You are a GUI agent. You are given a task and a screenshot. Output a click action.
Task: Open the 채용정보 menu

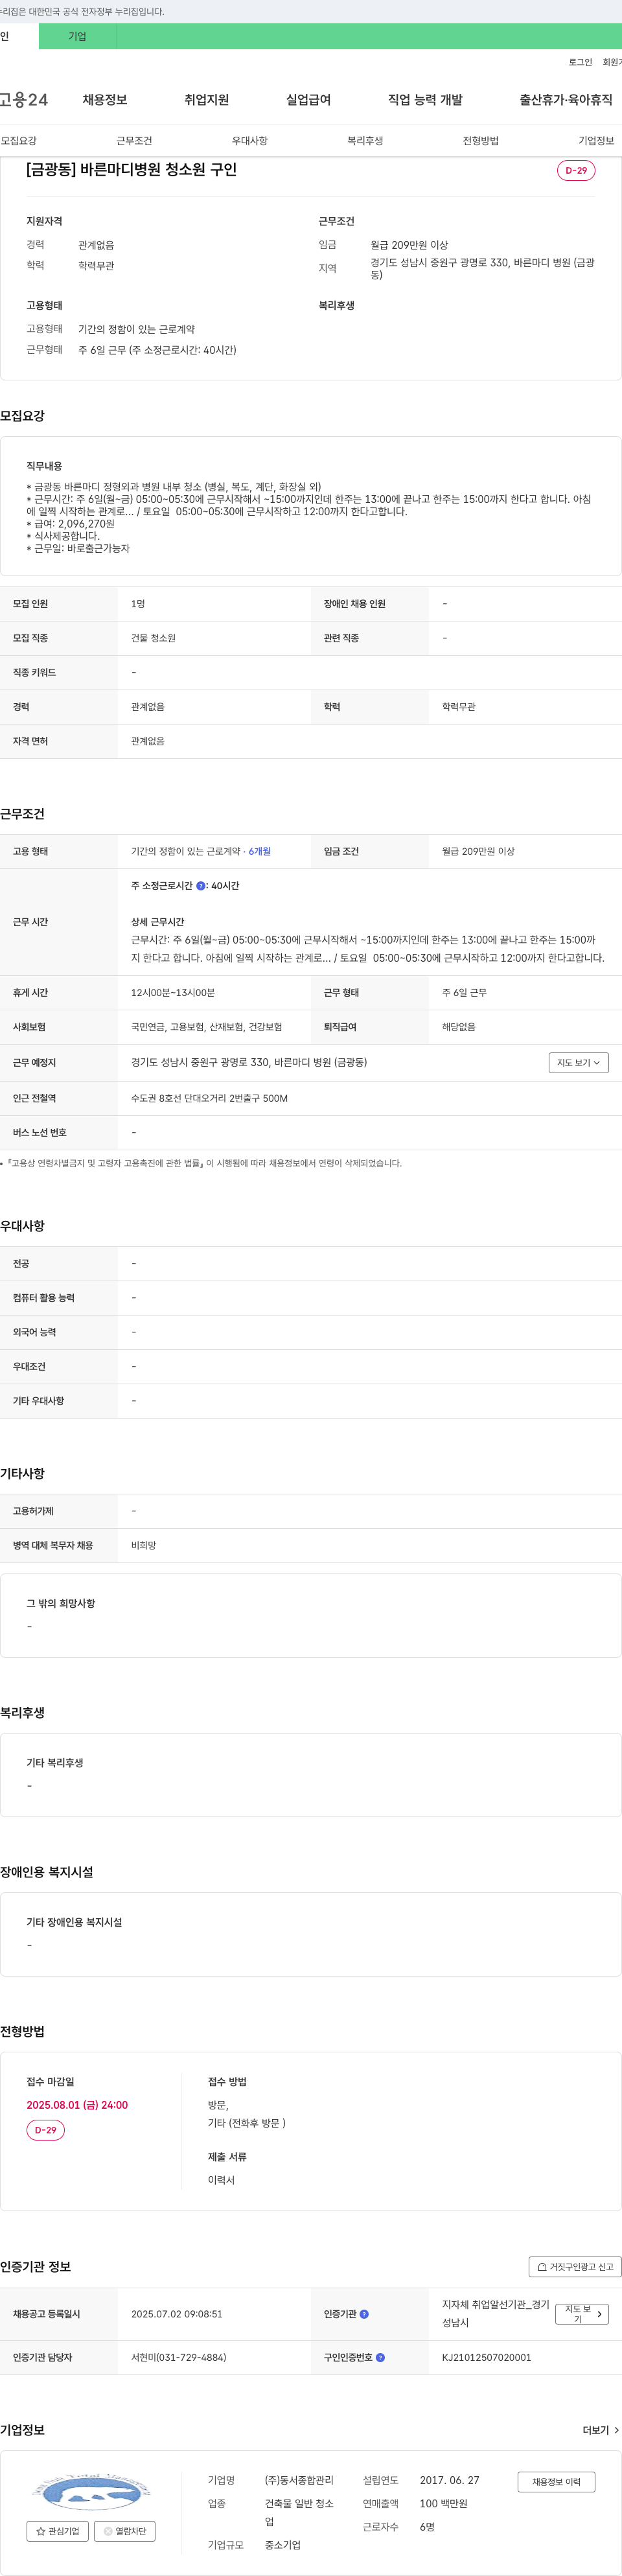(x=105, y=100)
